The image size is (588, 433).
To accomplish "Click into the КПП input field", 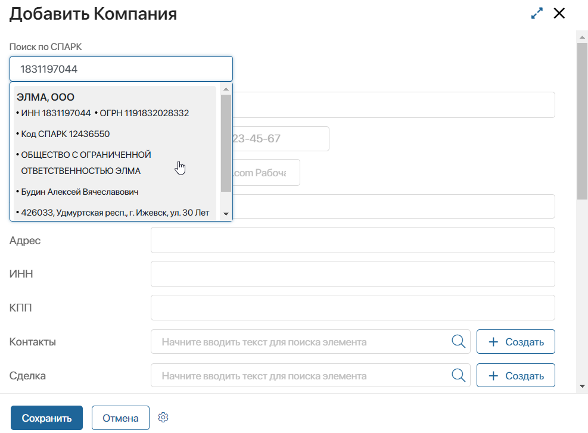I will click(353, 308).
